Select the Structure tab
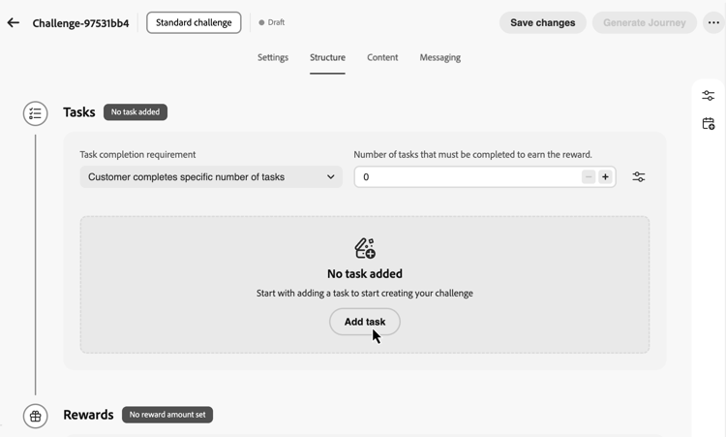 (x=327, y=57)
